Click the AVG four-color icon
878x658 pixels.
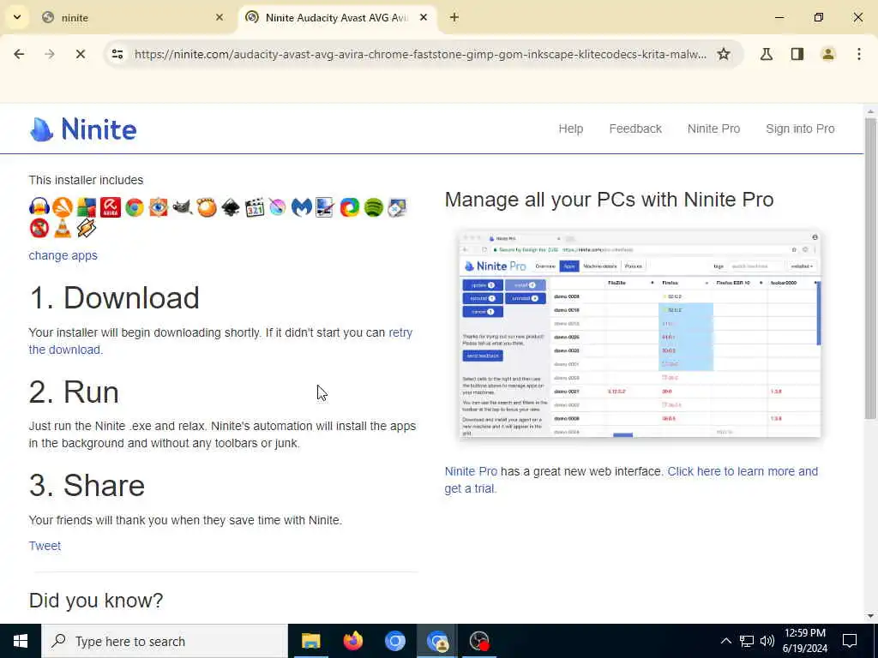tap(87, 207)
